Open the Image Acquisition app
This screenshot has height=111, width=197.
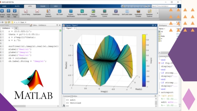[x=93, y=13]
